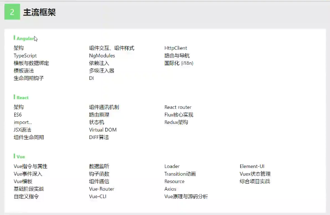Click Vue指令与属性 item

click(31, 166)
